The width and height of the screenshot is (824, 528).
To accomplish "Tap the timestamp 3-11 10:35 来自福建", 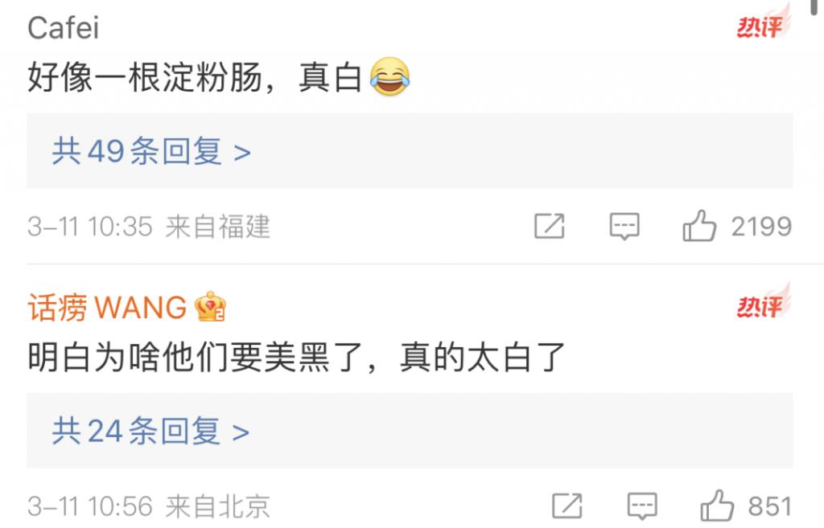I will click(x=149, y=227).
